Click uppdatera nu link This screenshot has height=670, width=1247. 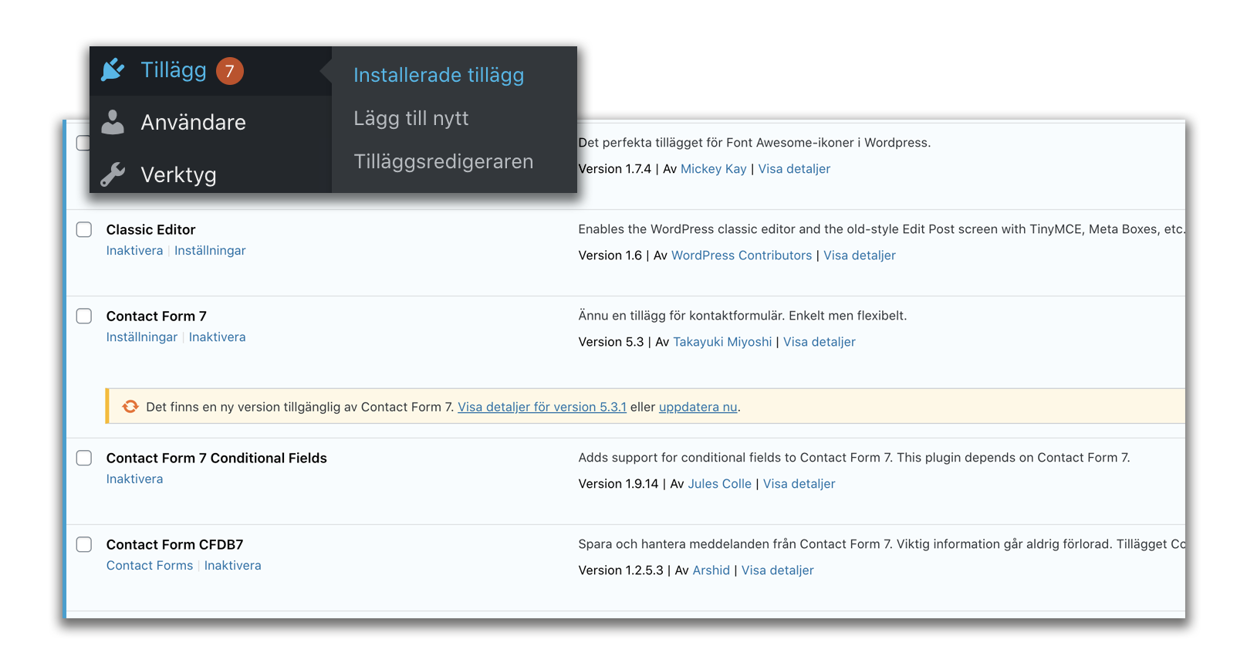pos(698,407)
